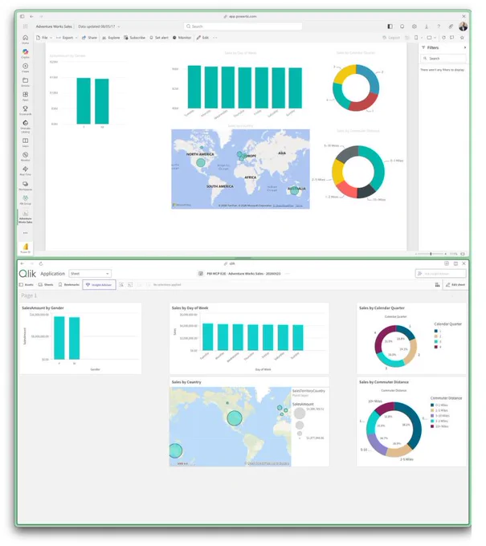Click the Qlik app overview icon beside title

pyautogui.click(x=201, y=274)
